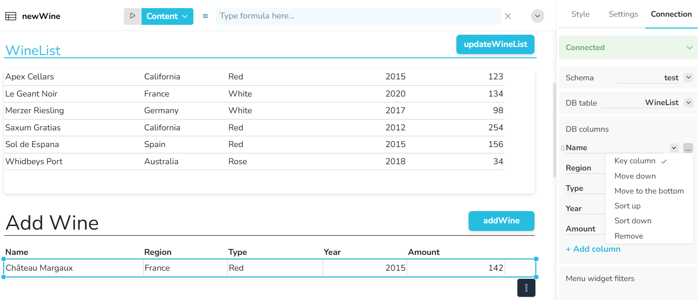The width and height of the screenshot is (699, 300).
Task: Open the DB table dropdown arrow
Action: coord(688,103)
